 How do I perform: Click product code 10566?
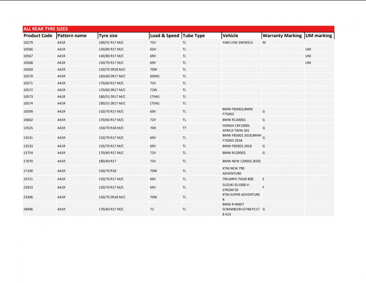(28, 49)
